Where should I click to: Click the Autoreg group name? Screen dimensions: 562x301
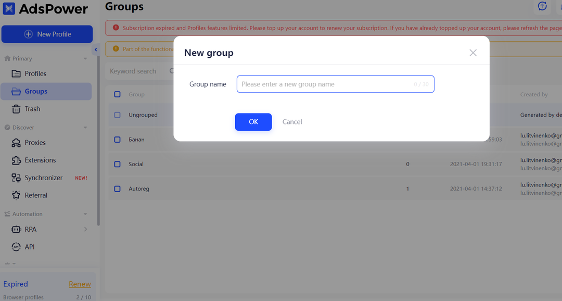(x=139, y=189)
